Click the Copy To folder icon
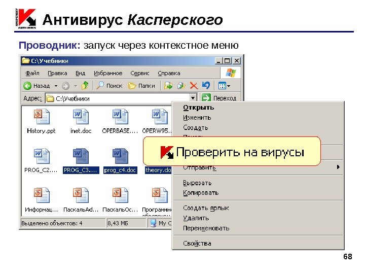 pos(181,86)
